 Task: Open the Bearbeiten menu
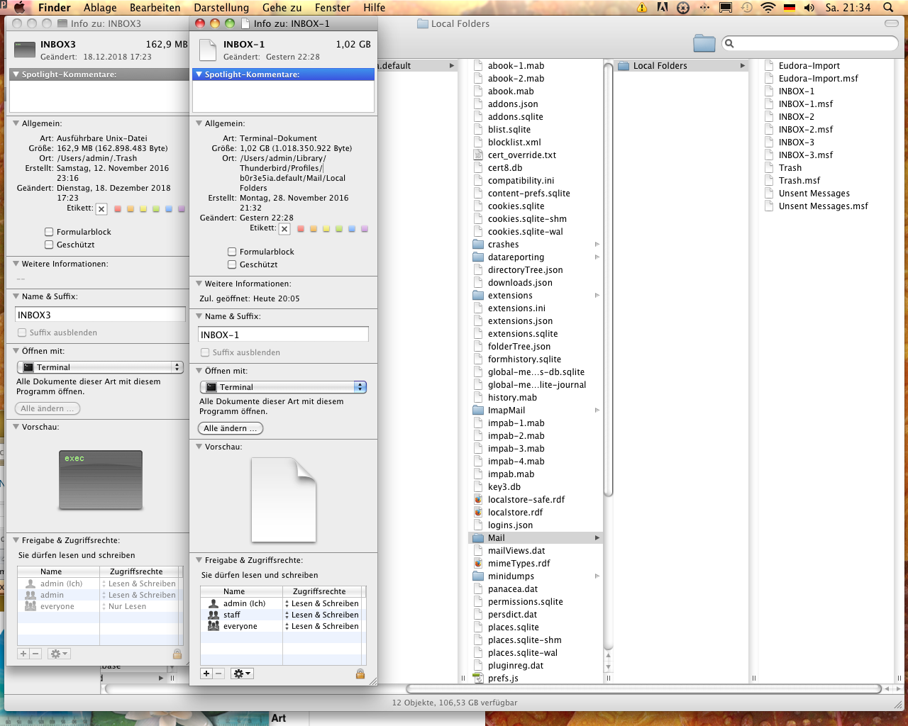coord(155,8)
